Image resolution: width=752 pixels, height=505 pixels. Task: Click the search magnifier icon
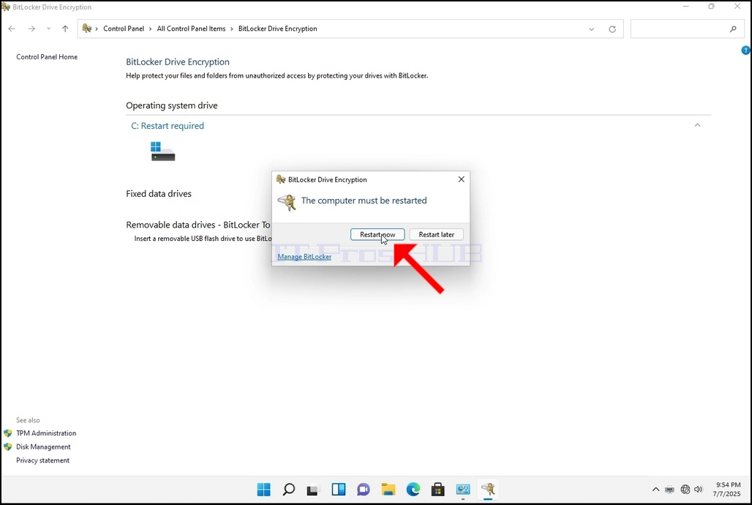(733, 29)
